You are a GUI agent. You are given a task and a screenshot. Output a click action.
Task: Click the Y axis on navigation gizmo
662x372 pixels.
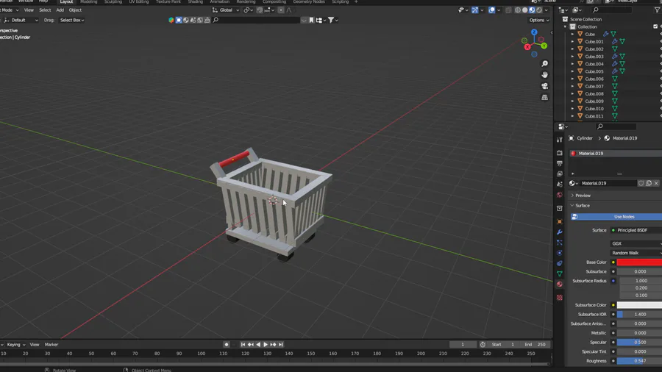(x=544, y=46)
